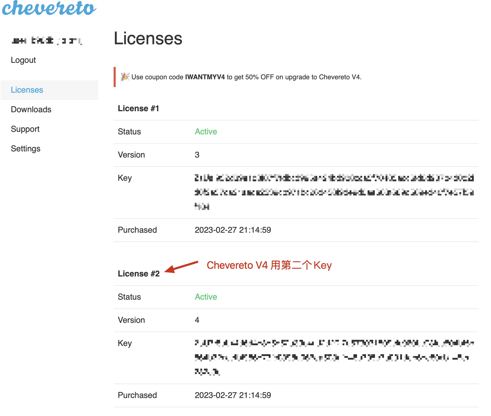Click the Active status of License #1
Viewport: 491px width, 416px height.
pyautogui.click(x=206, y=132)
